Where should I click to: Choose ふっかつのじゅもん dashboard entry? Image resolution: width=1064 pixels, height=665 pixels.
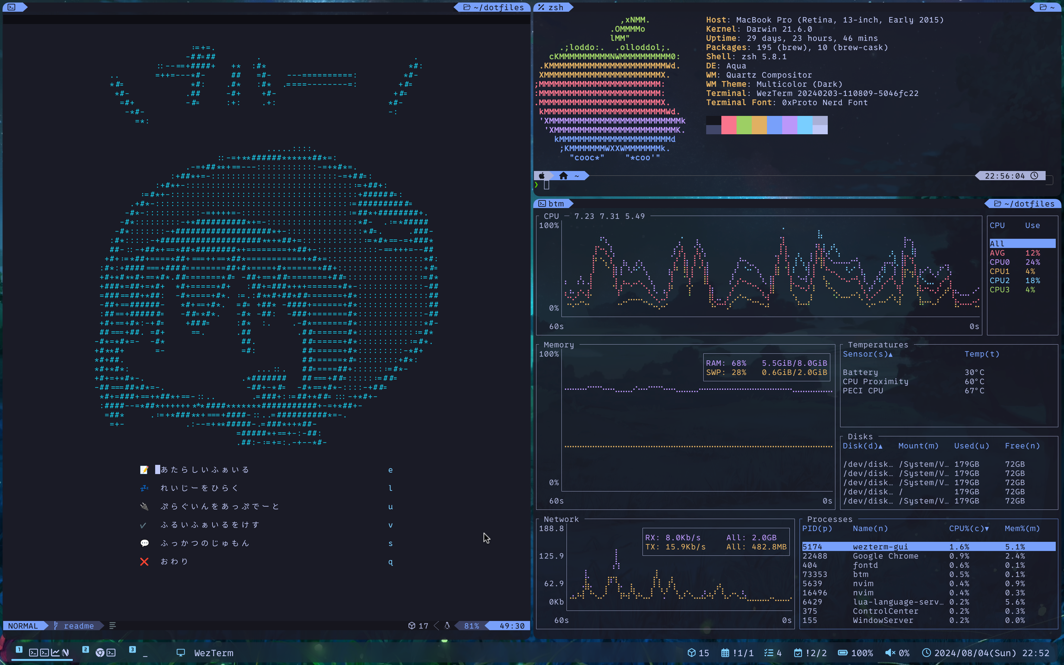point(205,543)
